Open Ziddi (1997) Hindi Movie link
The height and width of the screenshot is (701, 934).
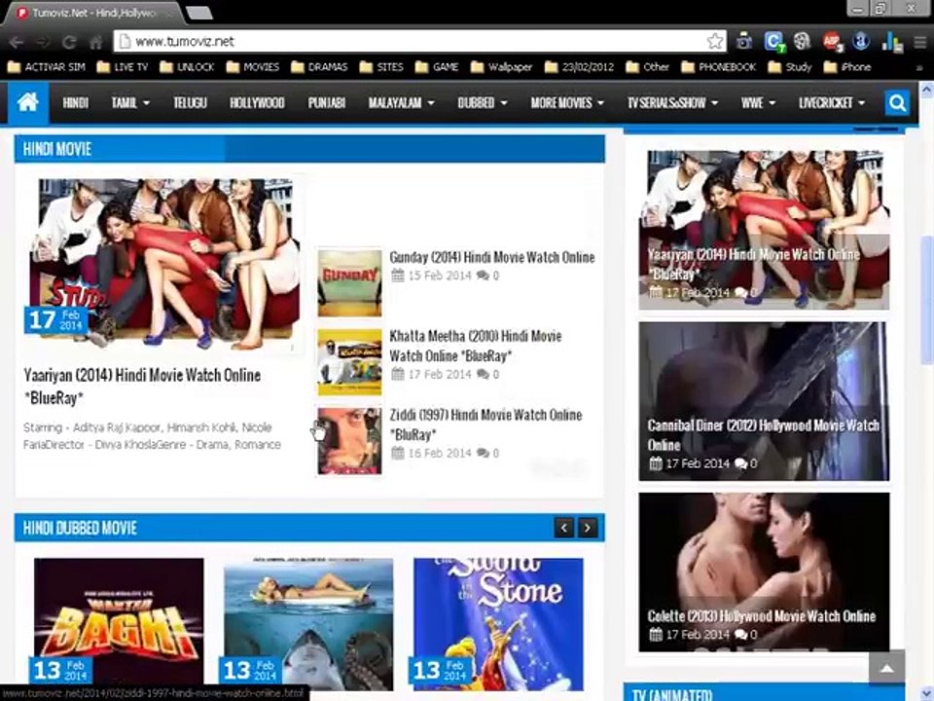485,424
